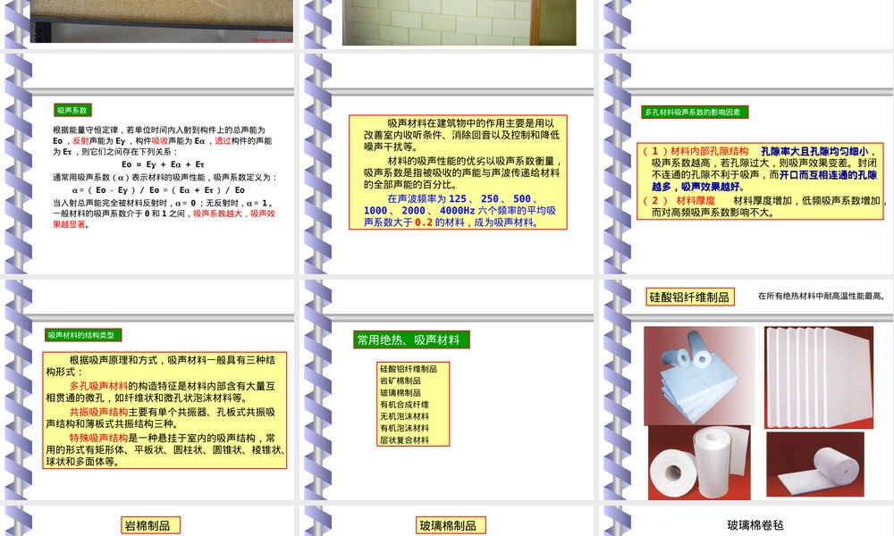This screenshot has height=536, width=894.
Task: Click the 玻璃棉卷毡 slide title
Action: 755,524
